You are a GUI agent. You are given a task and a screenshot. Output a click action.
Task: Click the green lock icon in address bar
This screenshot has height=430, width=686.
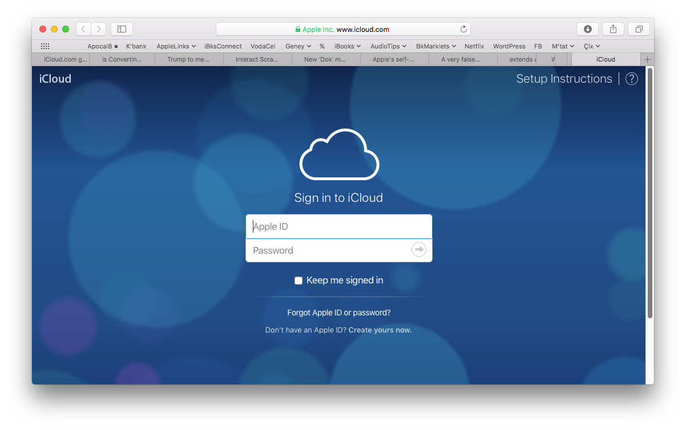pyautogui.click(x=297, y=29)
